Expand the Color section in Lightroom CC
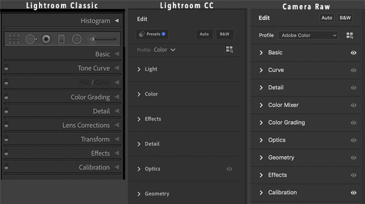Screen dimensions: 365x204 [139, 94]
